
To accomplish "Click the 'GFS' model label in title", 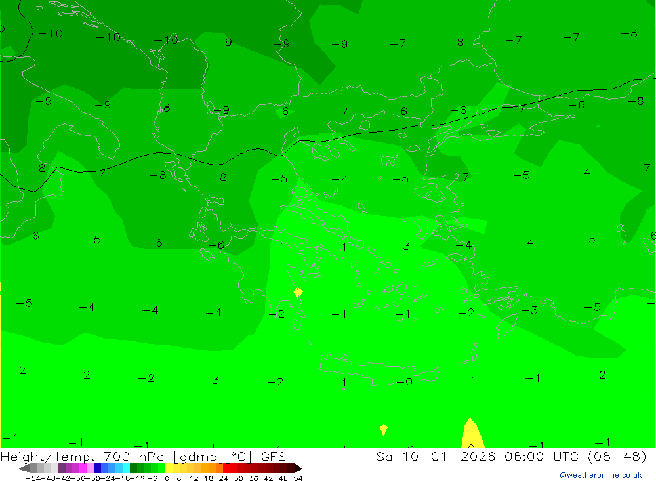I will click(x=274, y=456).
